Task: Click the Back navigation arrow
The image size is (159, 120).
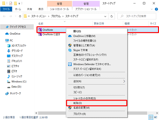Action: pyautogui.click(x=4, y=16)
